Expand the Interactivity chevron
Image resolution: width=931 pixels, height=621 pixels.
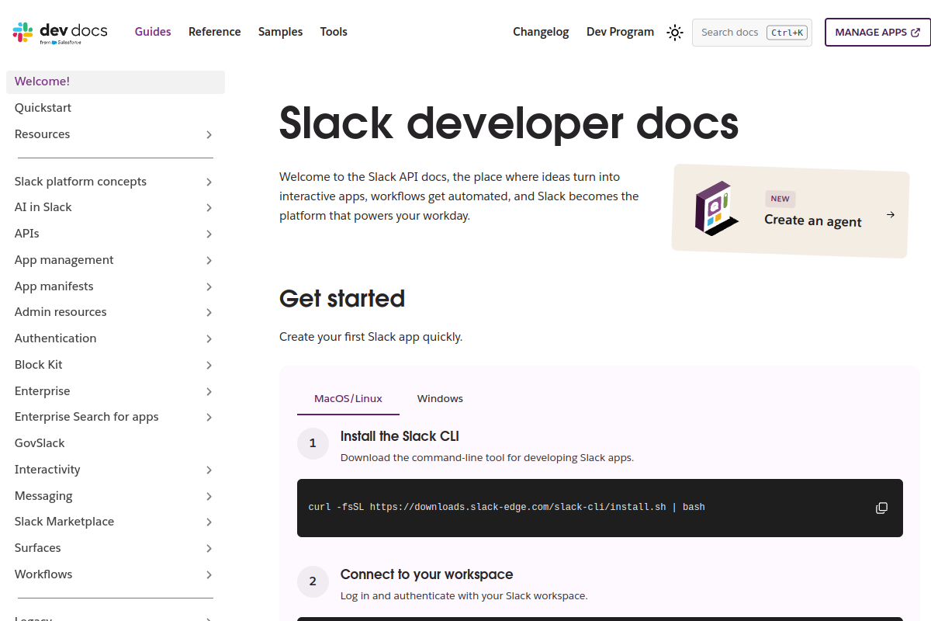click(x=209, y=470)
